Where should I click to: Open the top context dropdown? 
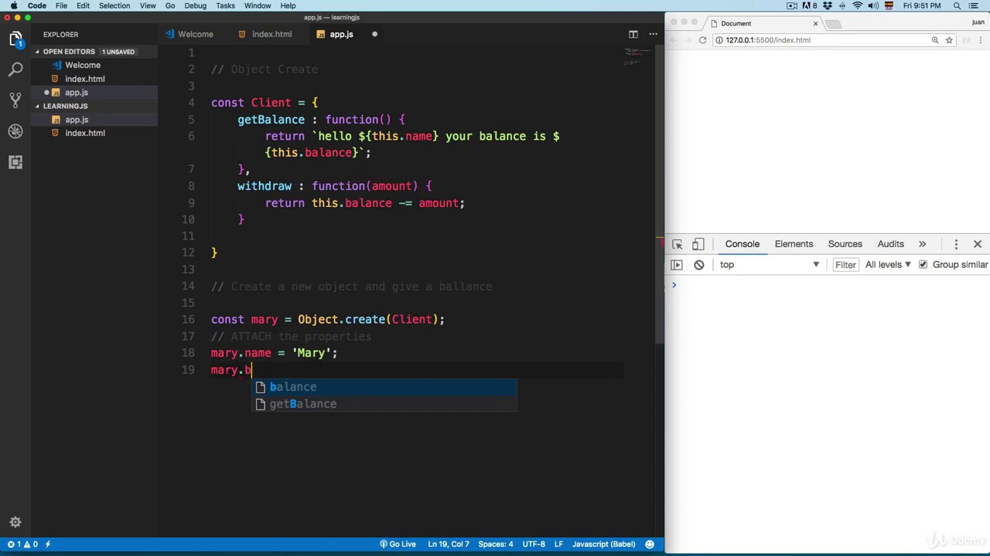[x=769, y=265]
